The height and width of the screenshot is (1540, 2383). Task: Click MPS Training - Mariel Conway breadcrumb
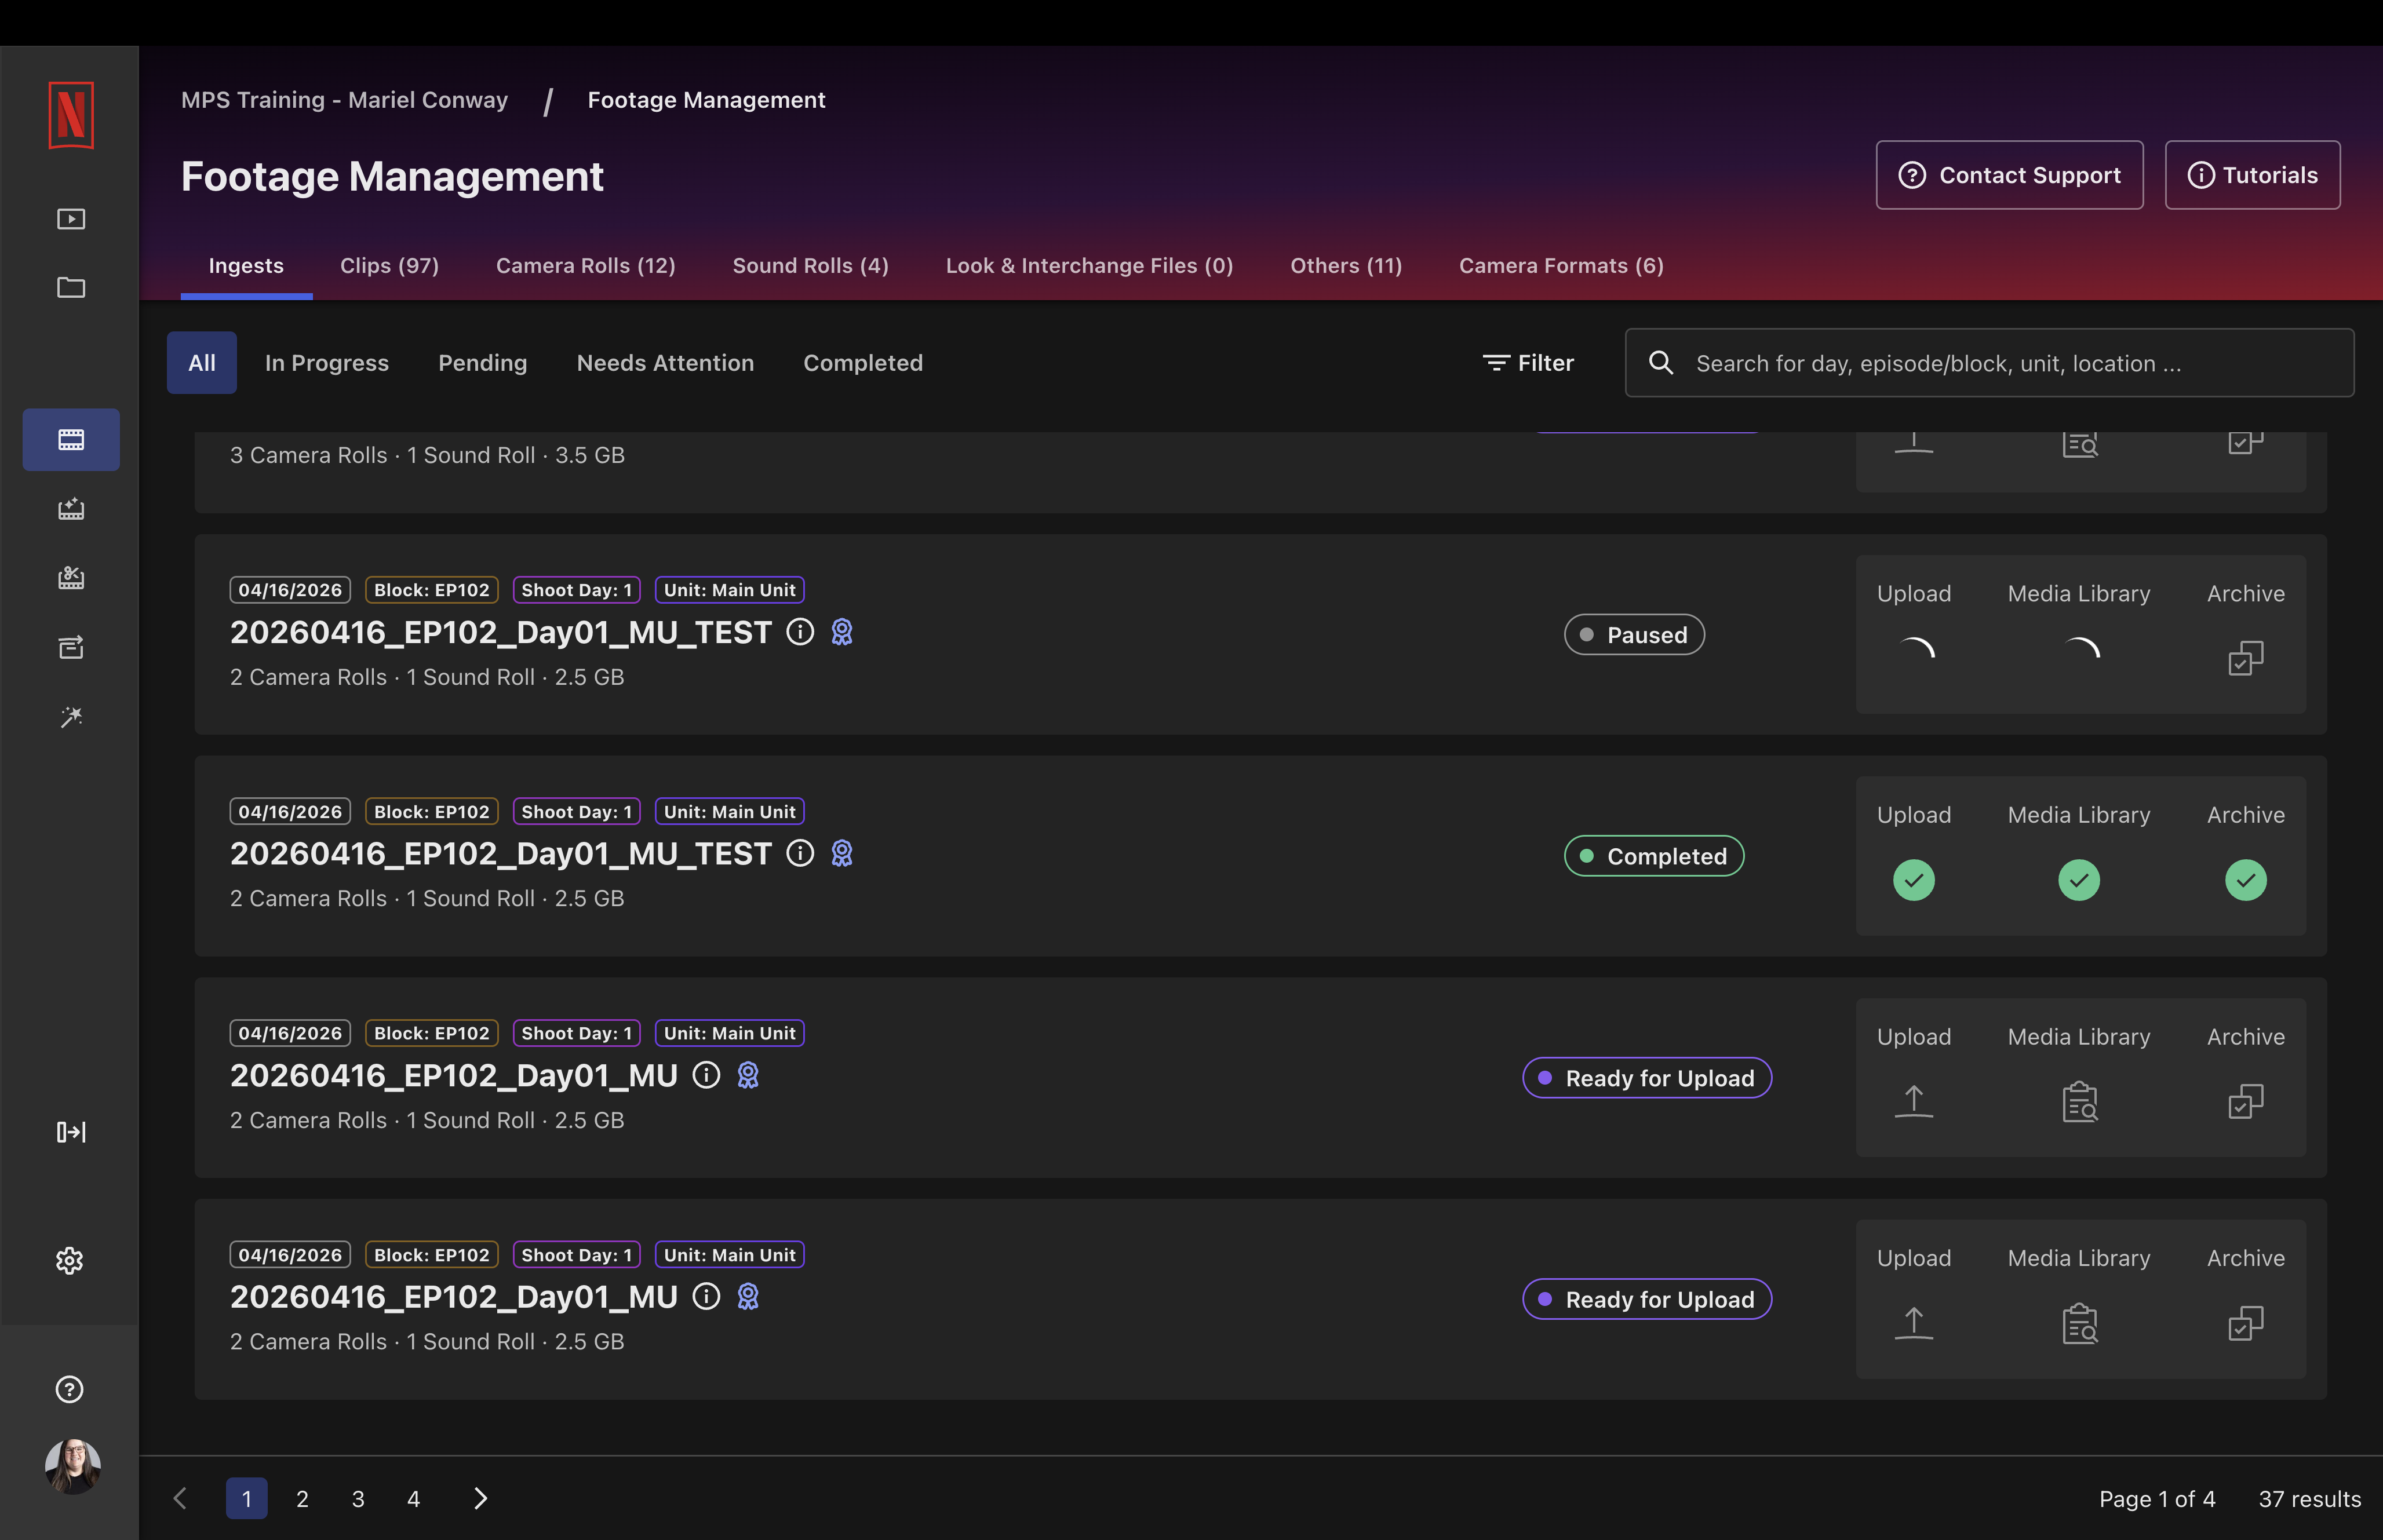coord(344,100)
